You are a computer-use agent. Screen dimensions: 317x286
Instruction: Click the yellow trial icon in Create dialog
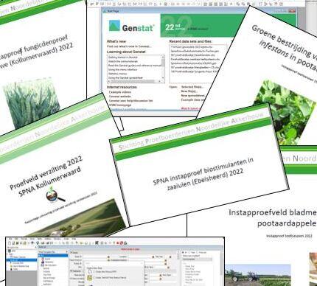89,278
